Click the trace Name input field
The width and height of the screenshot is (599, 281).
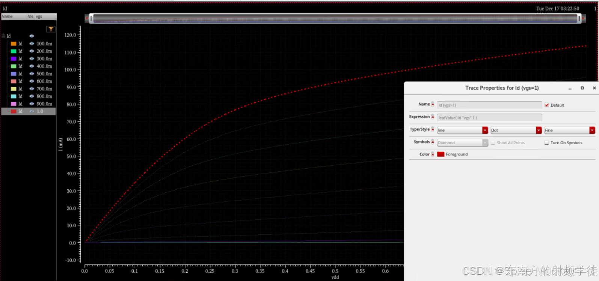click(489, 105)
